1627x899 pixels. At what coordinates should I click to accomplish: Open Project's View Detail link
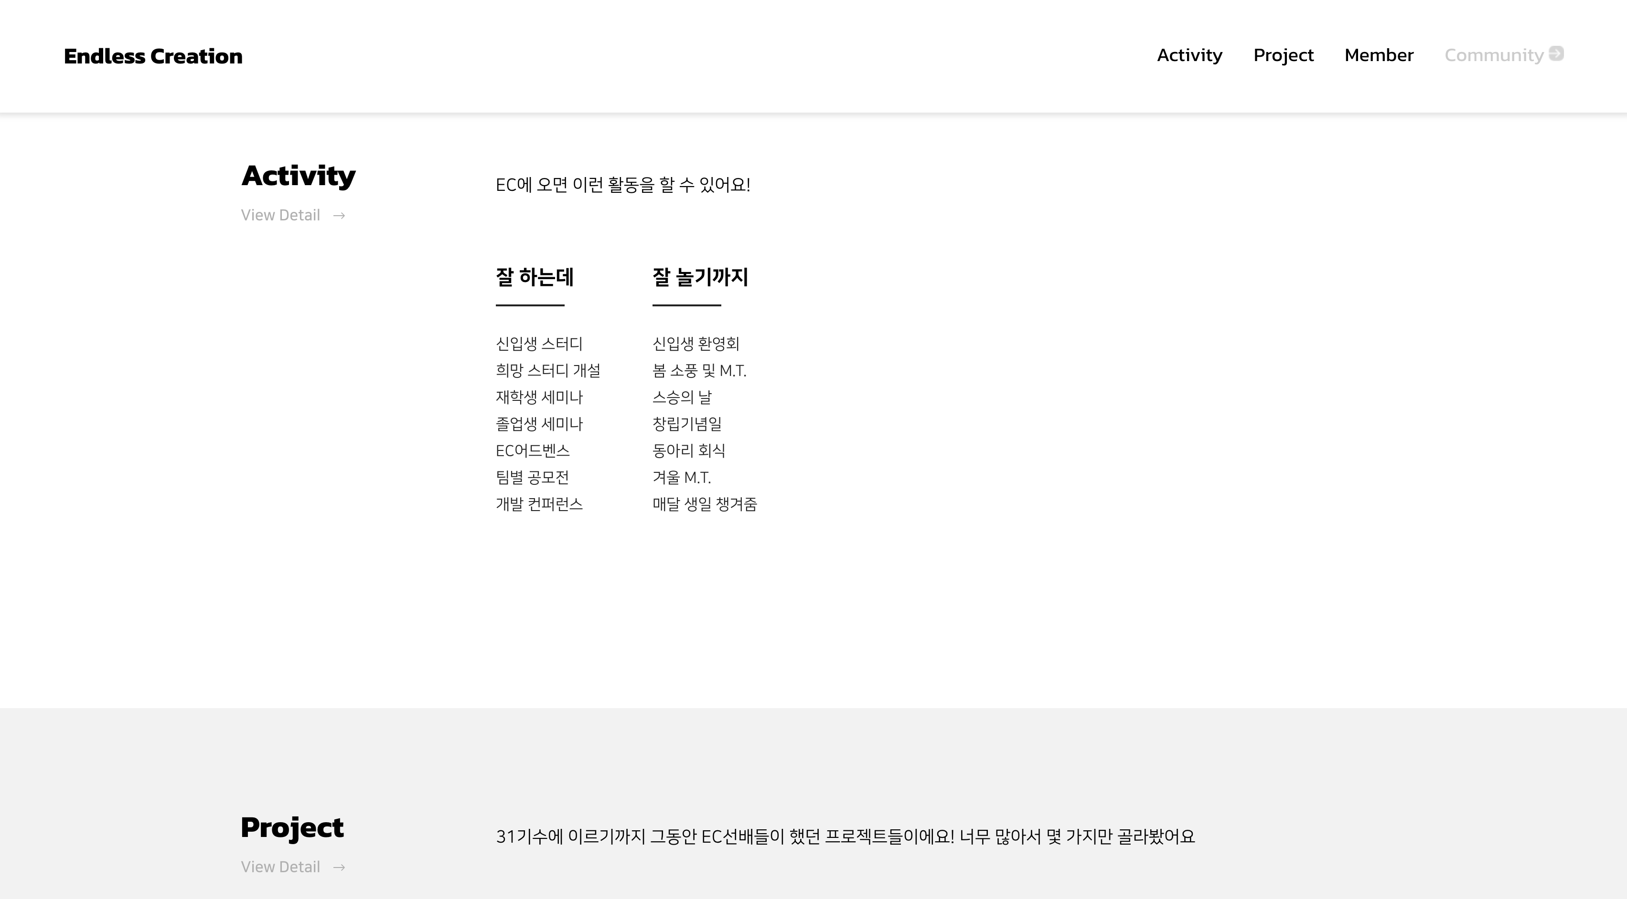click(280, 867)
